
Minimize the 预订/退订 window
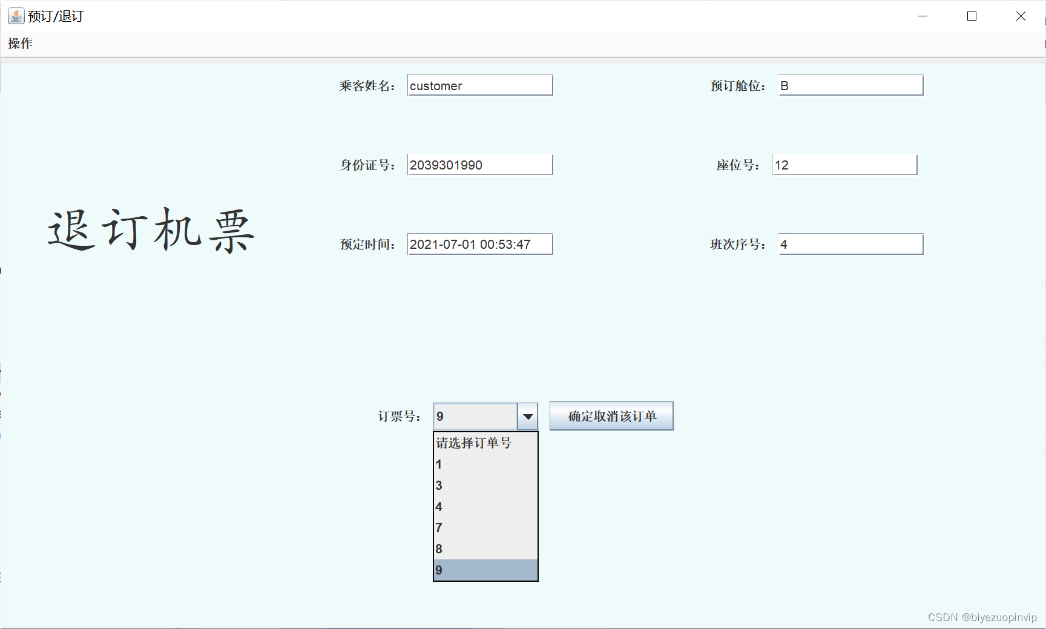pos(923,16)
